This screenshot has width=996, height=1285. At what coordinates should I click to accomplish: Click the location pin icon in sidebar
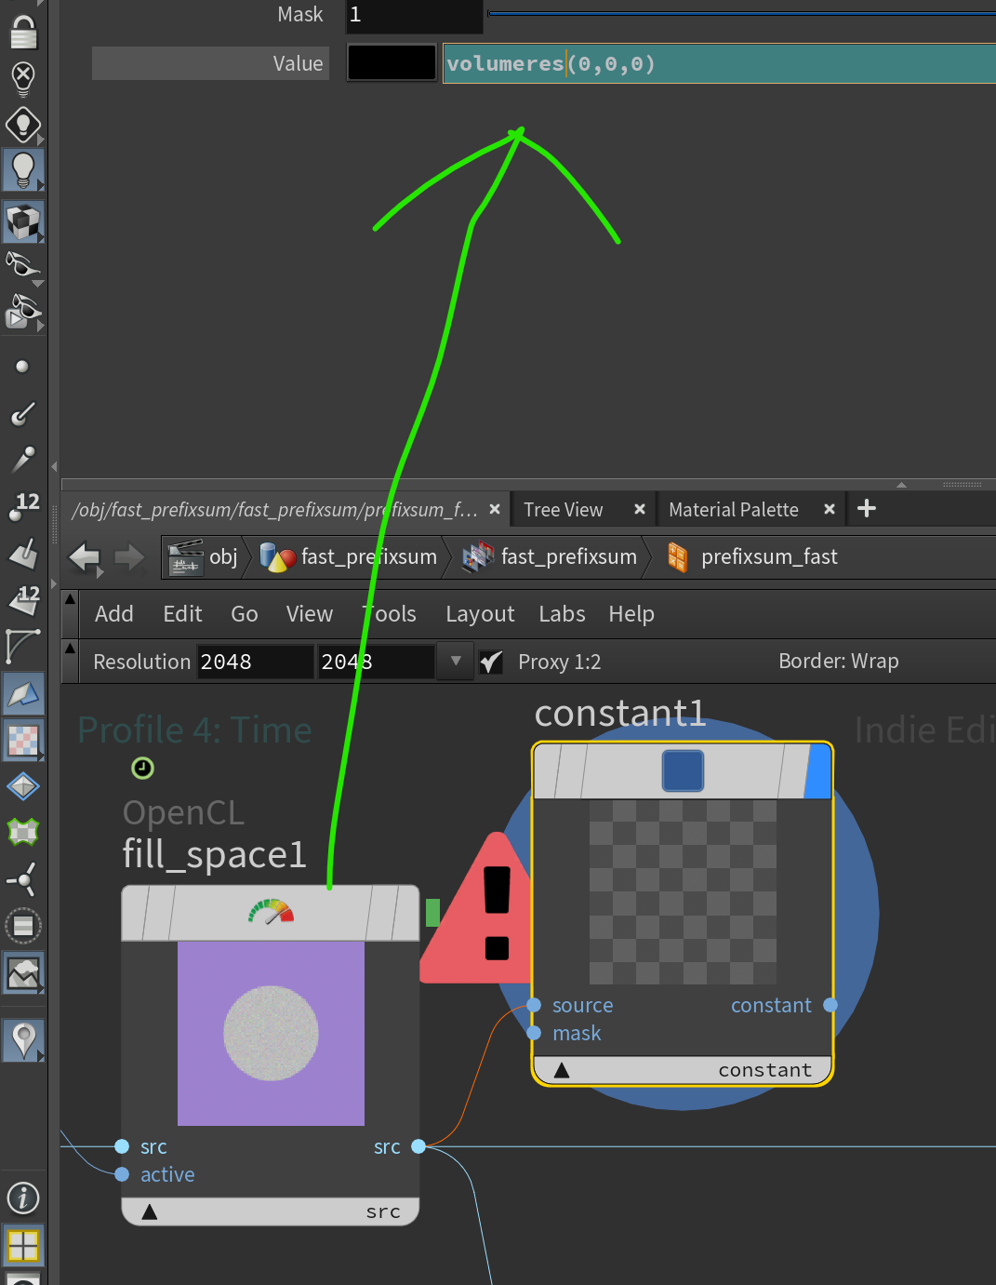click(23, 1039)
